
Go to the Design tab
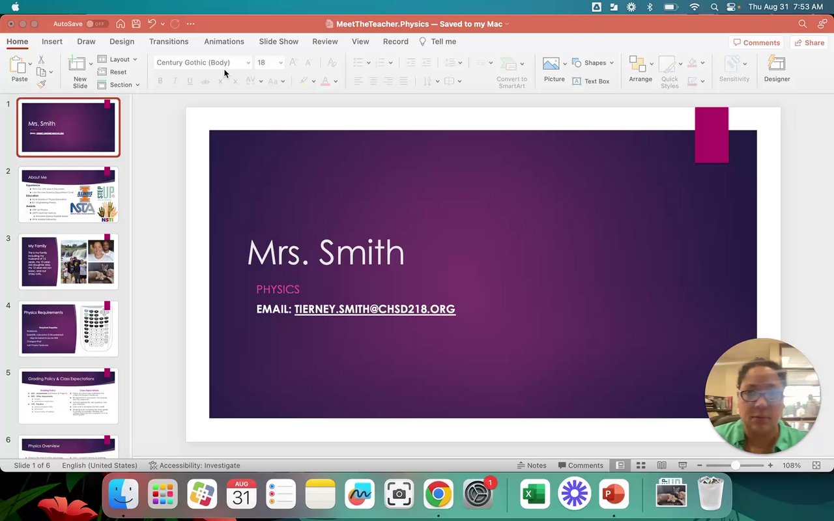coord(122,42)
